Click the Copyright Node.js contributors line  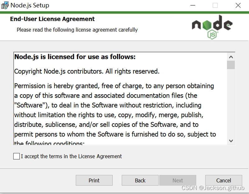[87, 72]
